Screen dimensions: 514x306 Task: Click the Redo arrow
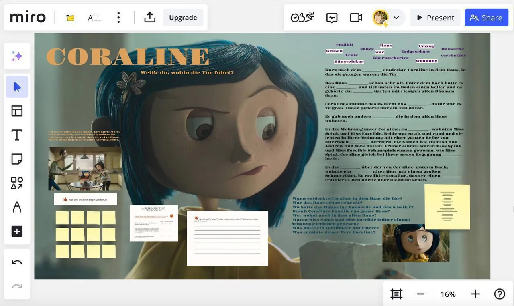point(17,286)
